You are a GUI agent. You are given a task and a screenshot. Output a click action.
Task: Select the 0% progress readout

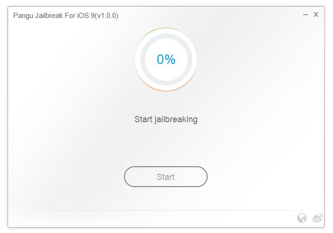click(166, 59)
